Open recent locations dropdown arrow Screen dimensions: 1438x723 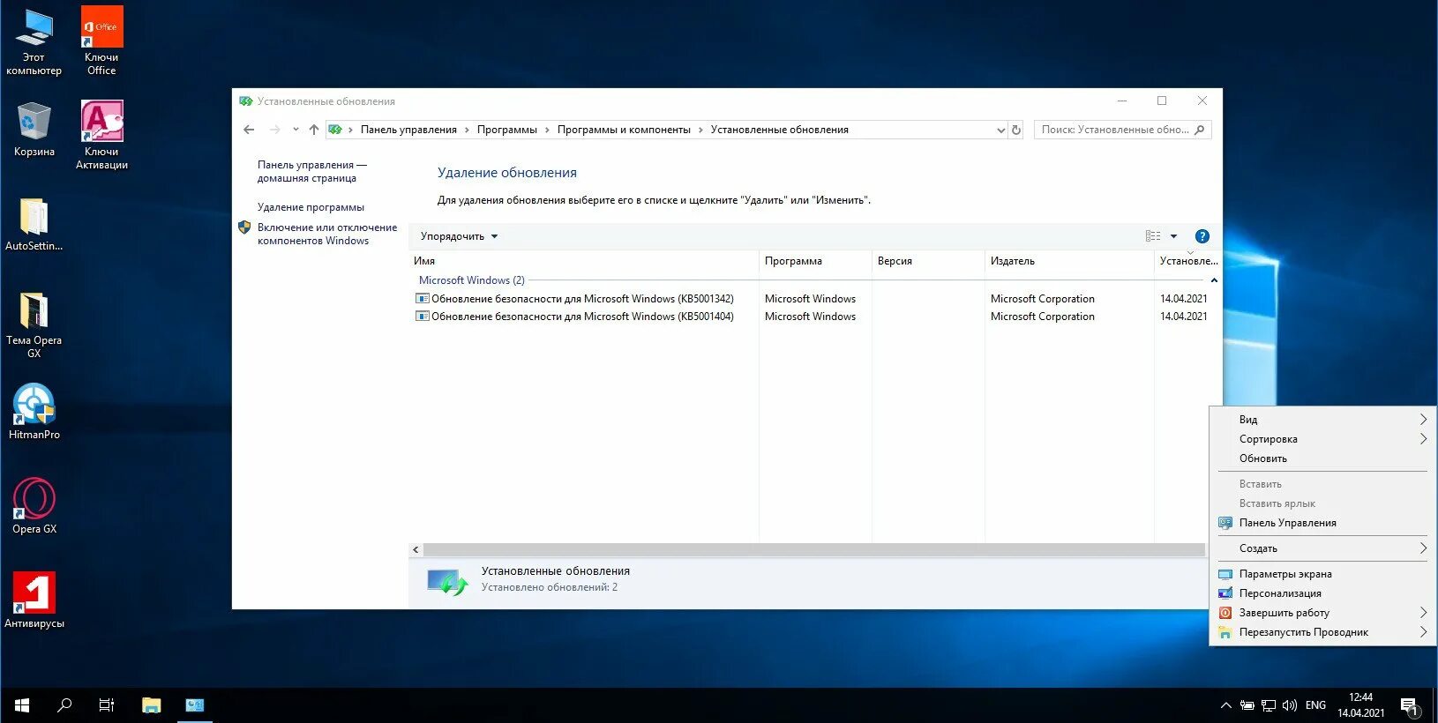click(x=296, y=130)
